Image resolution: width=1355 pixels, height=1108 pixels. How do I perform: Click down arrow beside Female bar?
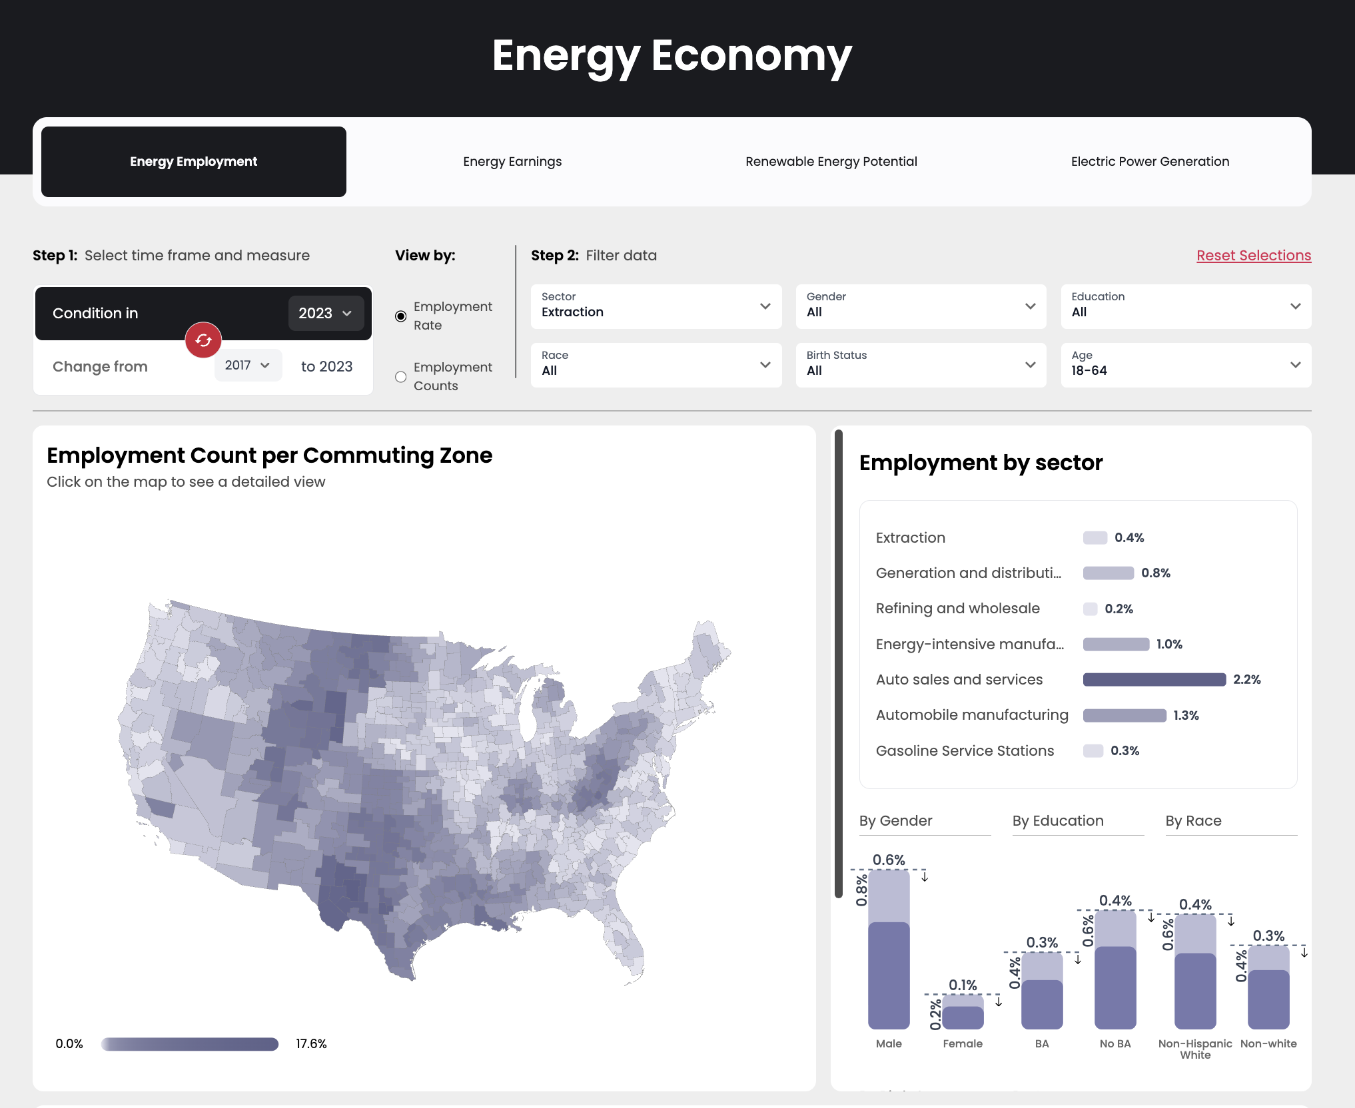pos(999,1001)
